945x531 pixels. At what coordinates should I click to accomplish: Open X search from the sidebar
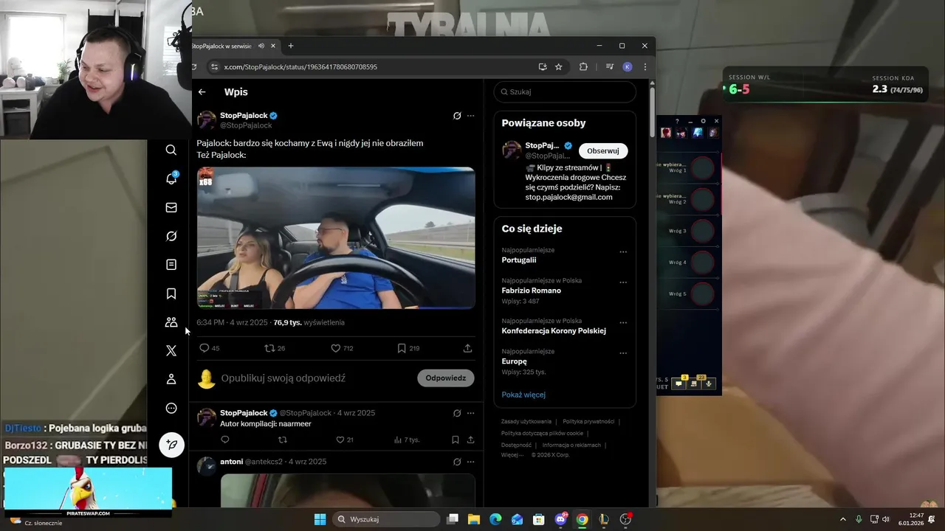point(171,150)
